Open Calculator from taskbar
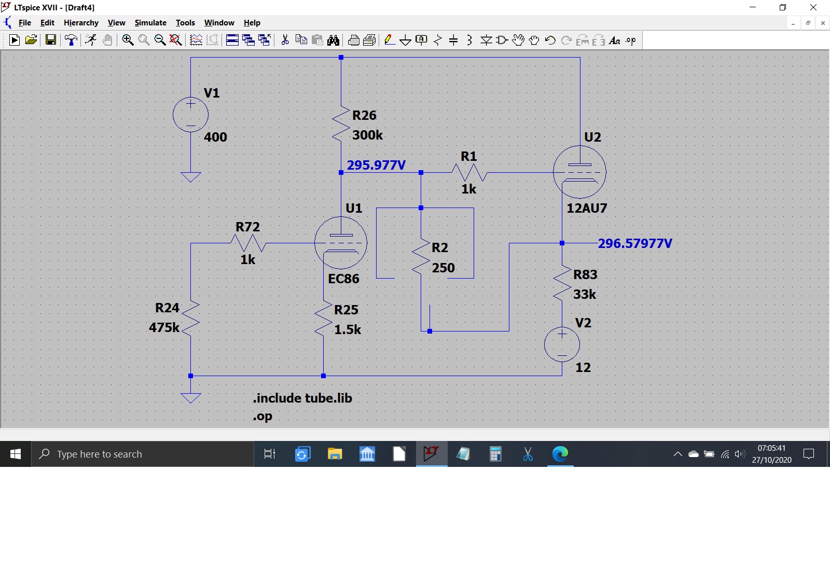830x580 pixels. click(496, 454)
